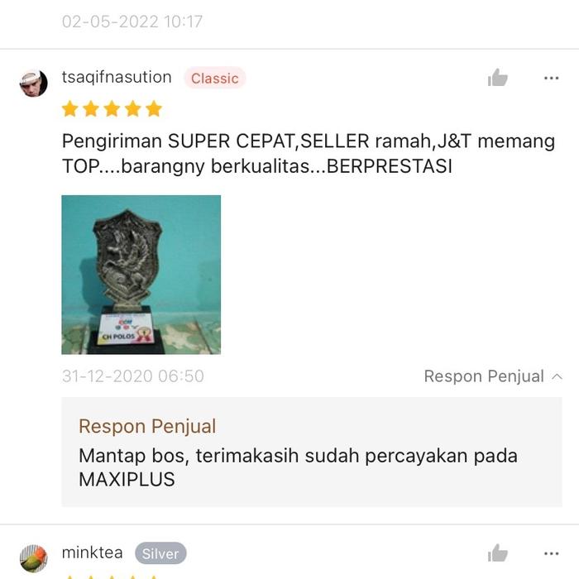Select the Silver member badge

[160, 553]
